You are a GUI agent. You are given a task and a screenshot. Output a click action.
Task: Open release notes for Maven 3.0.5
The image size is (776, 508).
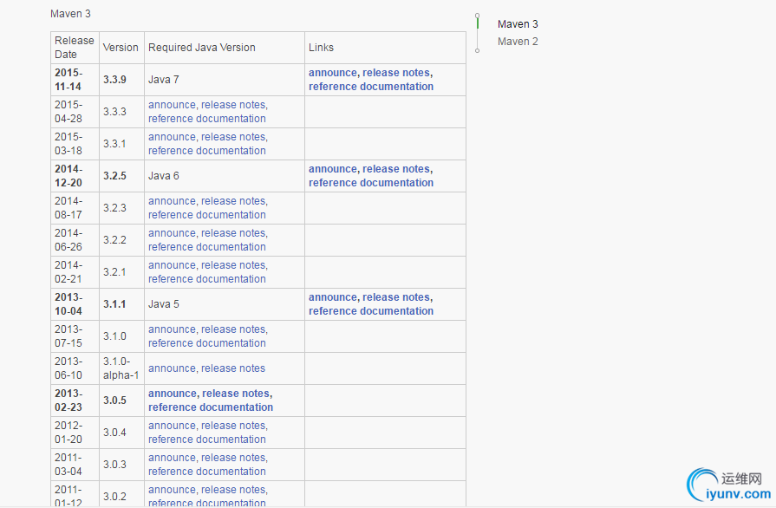[236, 394]
